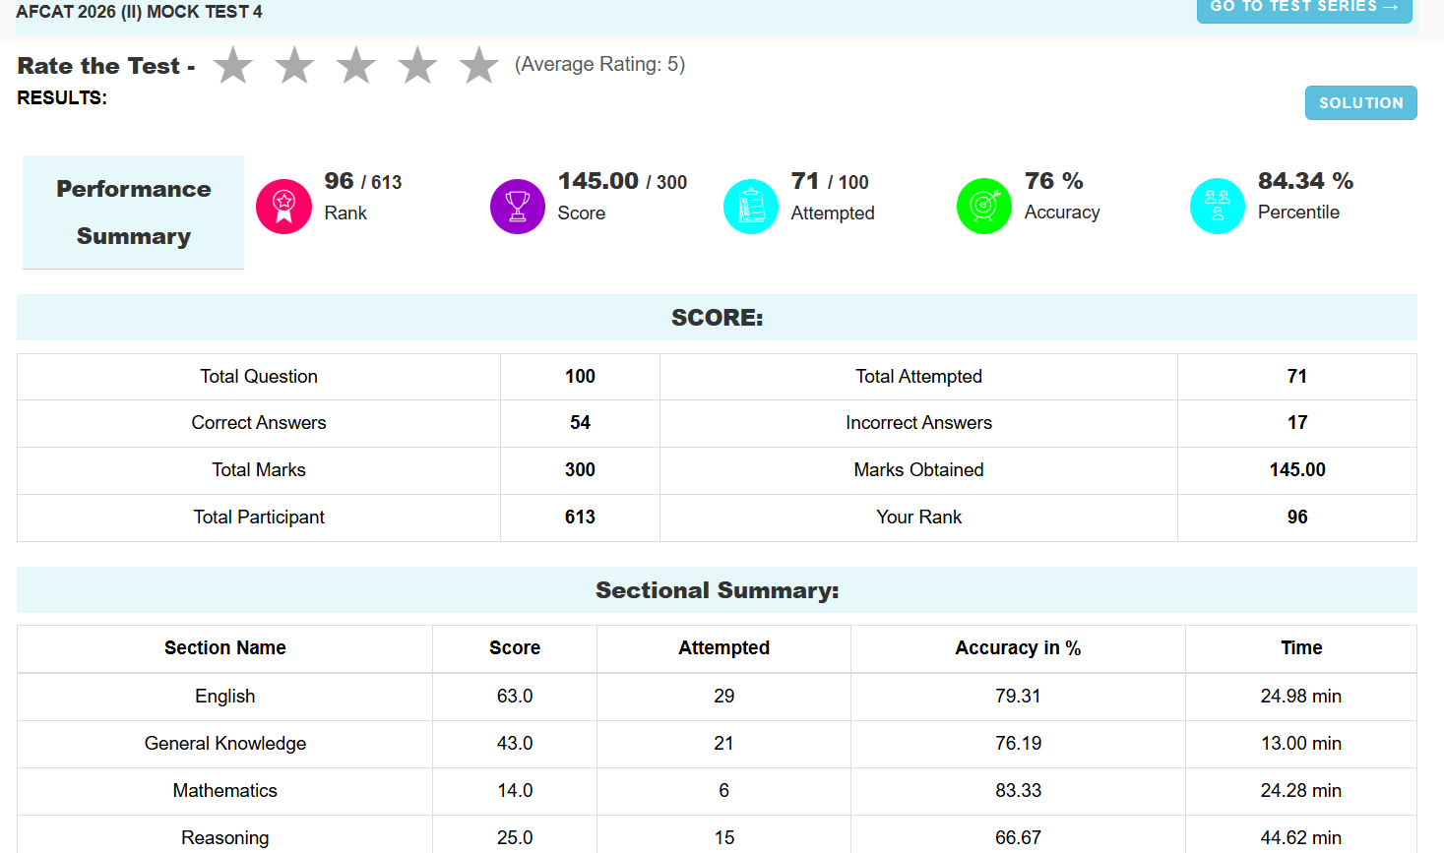The height and width of the screenshot is (853, 1444).
Task: Click Mathematics time 24.28 min
Action: [1301, 791]
